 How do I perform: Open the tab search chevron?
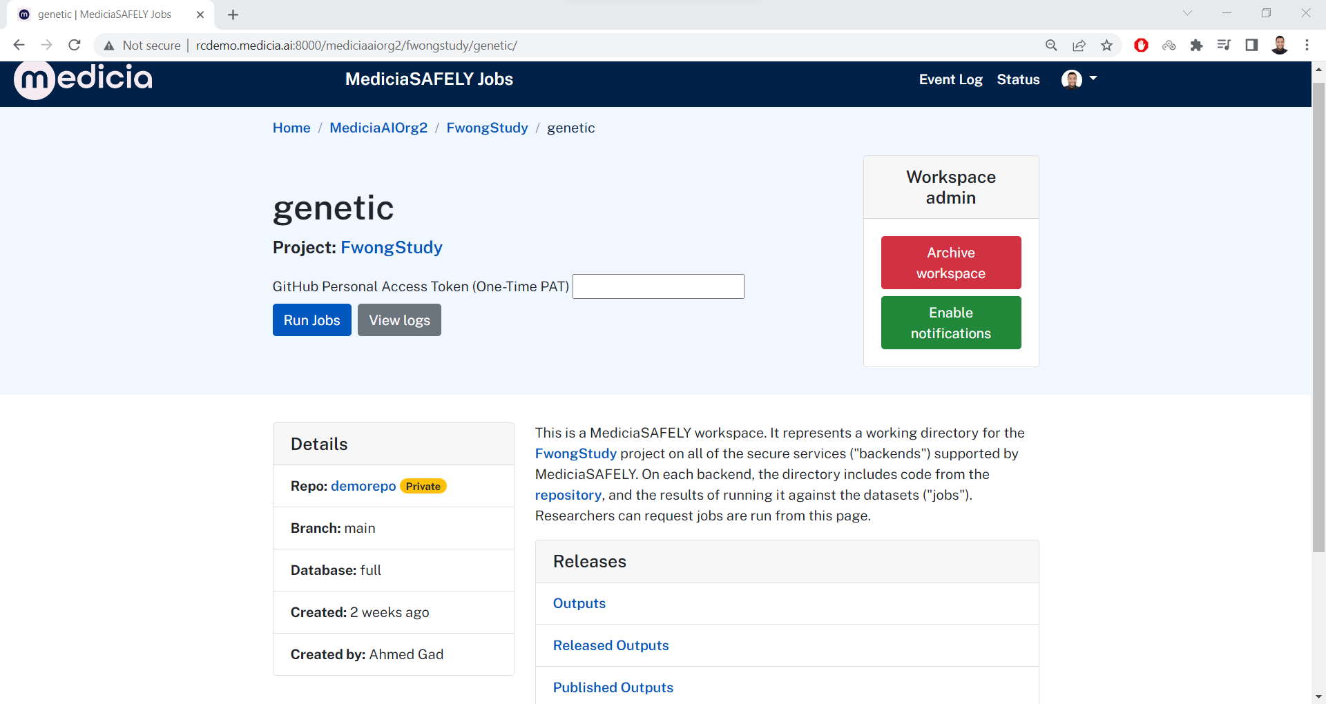coord(1187,13)
